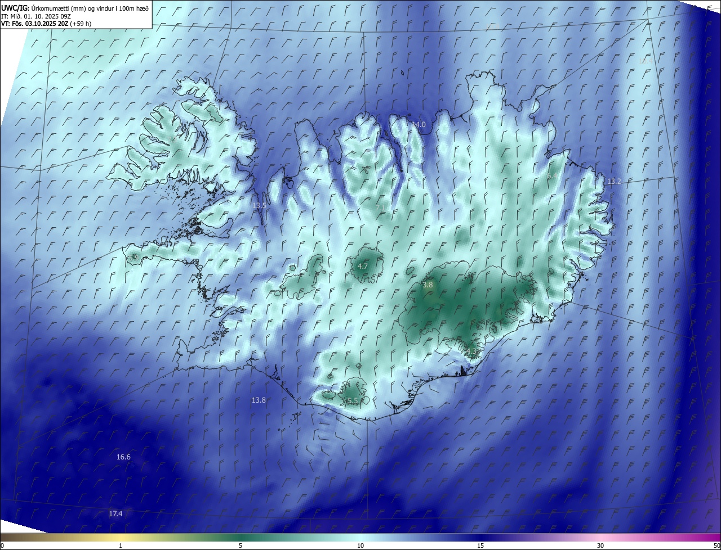Click the 13.2 value label off the east coast
This screenshot has height=550, width=721.
613,181
